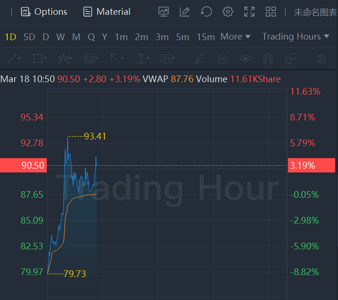Refresh the chart with the reload icon

pyautogui.click(x=206, y=12)
